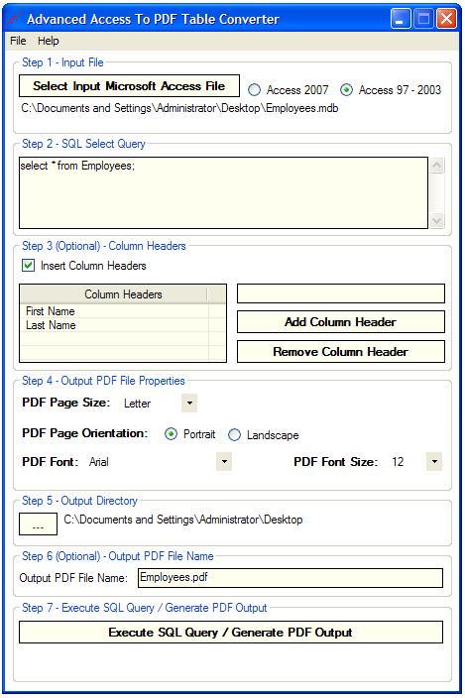Click inside the SQL Select Query box
Viewport: 465px width, 698px height.
click(223, 192)
